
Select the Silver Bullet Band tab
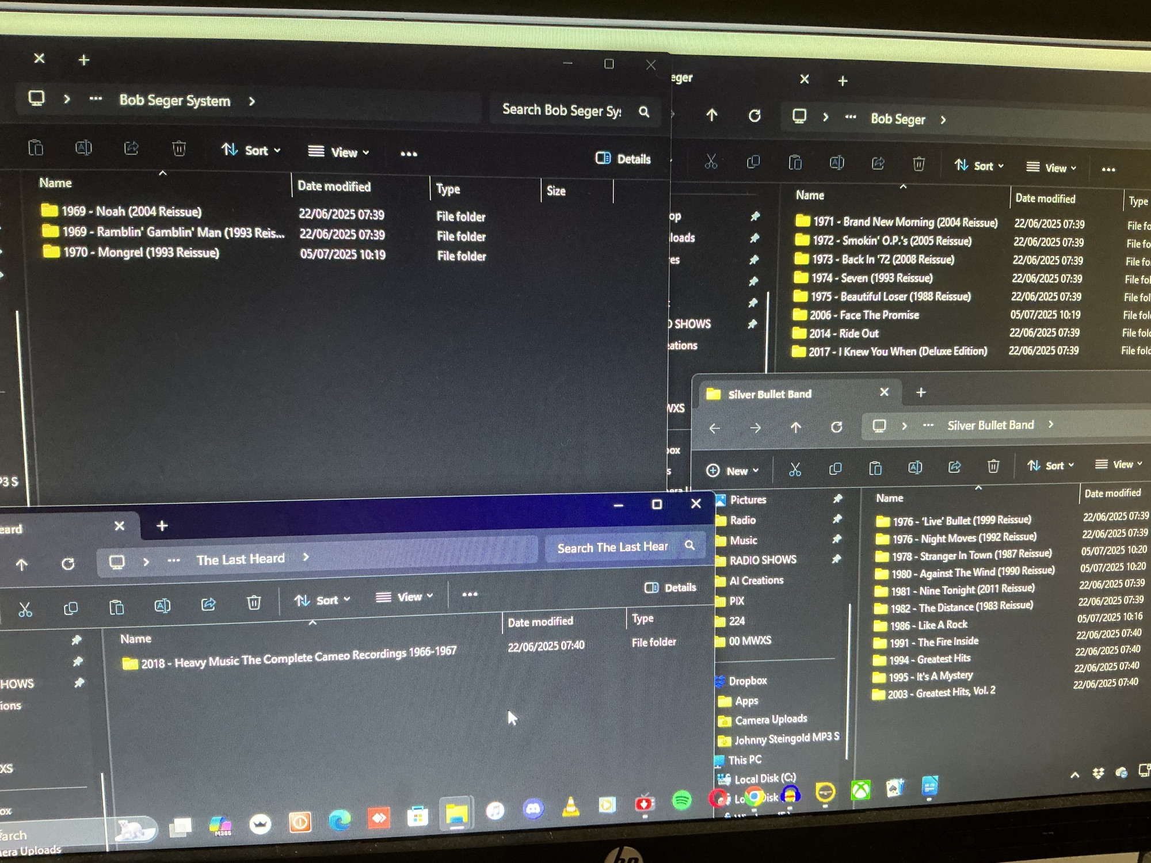coord(769,394)
